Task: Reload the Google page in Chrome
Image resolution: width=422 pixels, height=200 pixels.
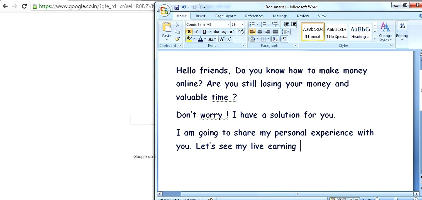Action: [x=24, y=6]
